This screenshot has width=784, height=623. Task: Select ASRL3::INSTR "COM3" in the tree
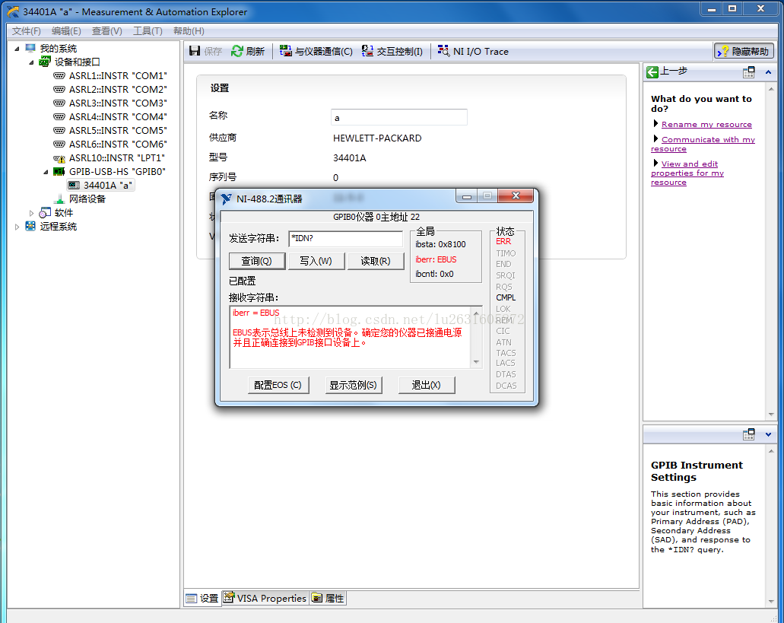pos(118,103)
